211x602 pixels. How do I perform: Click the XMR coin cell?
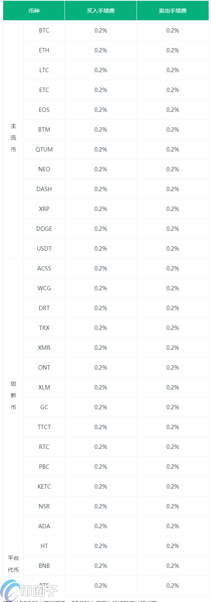tap(44, 348)
